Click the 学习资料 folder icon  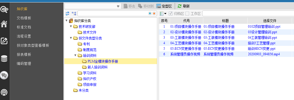coord(80,73)
